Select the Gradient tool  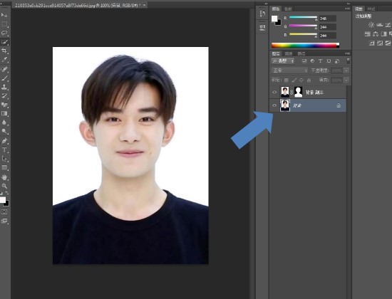pos(4,114)
